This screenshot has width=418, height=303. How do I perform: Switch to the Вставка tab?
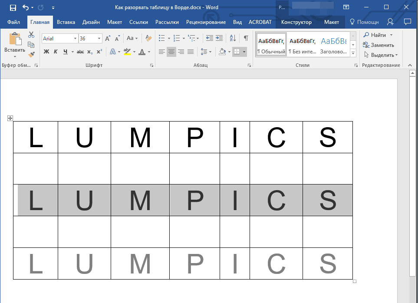click(66, 22)
